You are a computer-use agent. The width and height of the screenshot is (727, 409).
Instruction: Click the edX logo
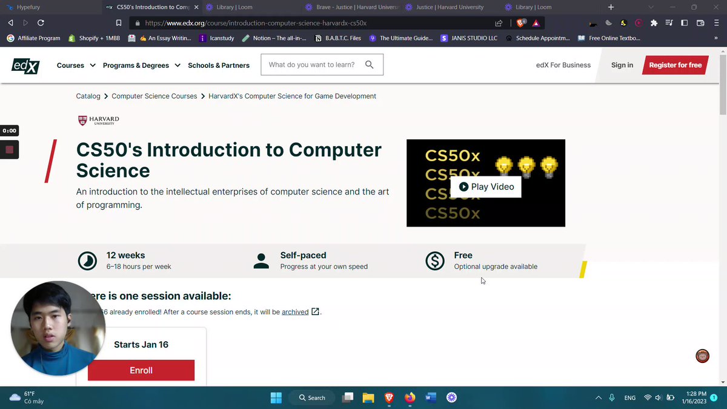click(25, 65)
